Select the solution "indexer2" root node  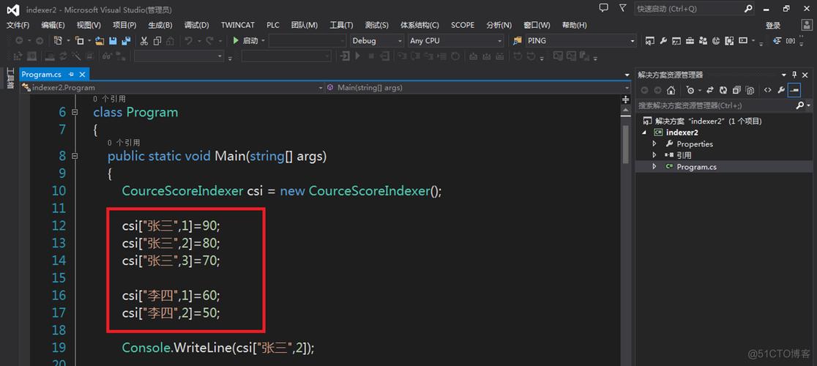708,121
